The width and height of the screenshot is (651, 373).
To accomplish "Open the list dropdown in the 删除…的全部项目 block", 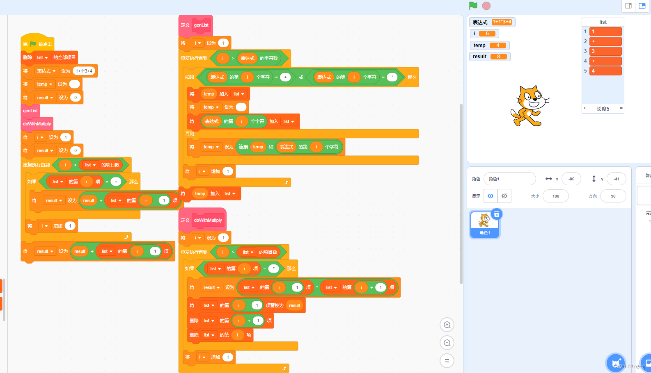I will point(43,57).
